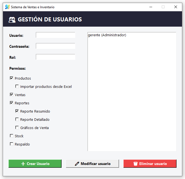Uncheck the Ventas permission
This screenshot has width=185, height=179.
(x=11, y=95)
